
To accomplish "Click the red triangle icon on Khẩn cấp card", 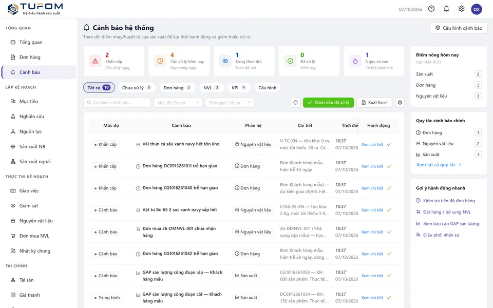I will coord(95,61).
